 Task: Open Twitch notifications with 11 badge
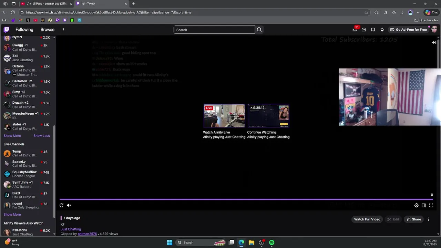click(x=355, y=30)
